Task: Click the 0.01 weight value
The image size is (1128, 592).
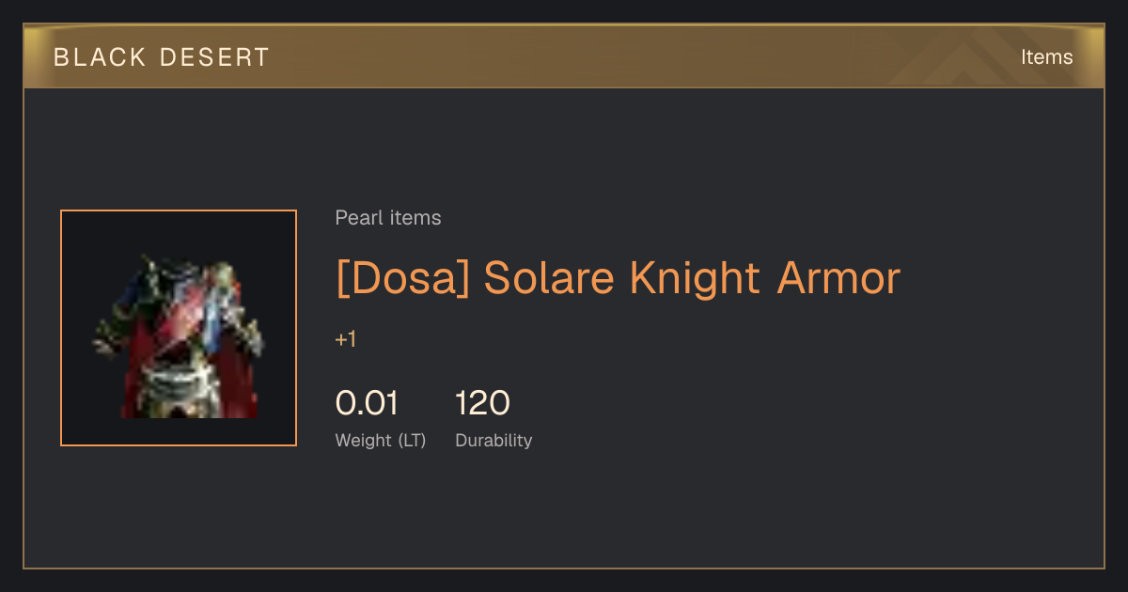Action: [367, 403]
